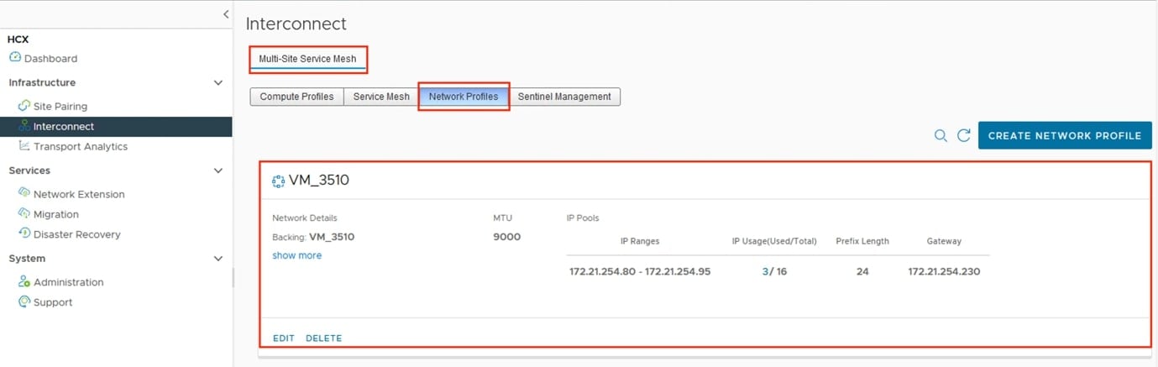Click the Administration icon in sidebar

(24, 282)
